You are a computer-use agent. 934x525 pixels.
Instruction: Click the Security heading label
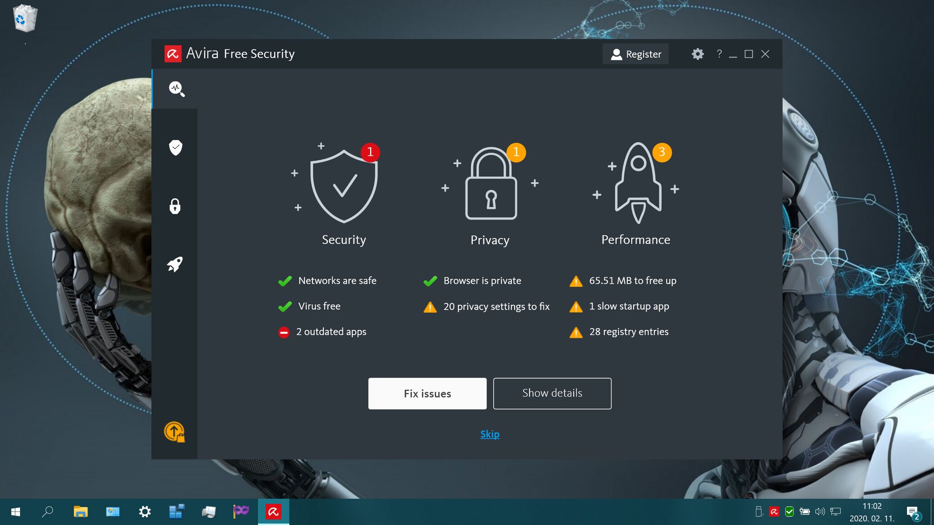(x=344, y=240)
